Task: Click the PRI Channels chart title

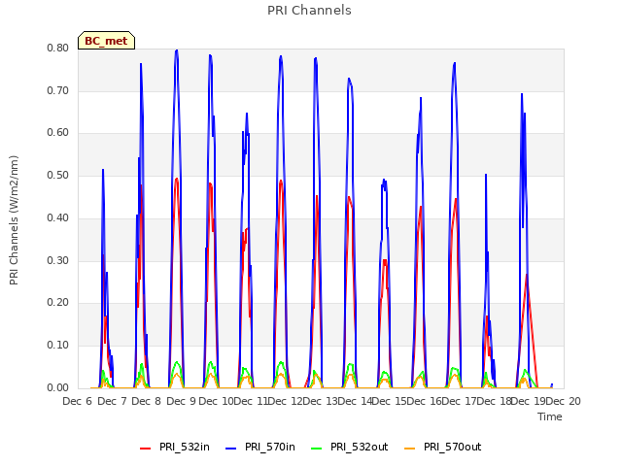Action: click(x=309, y=11)
